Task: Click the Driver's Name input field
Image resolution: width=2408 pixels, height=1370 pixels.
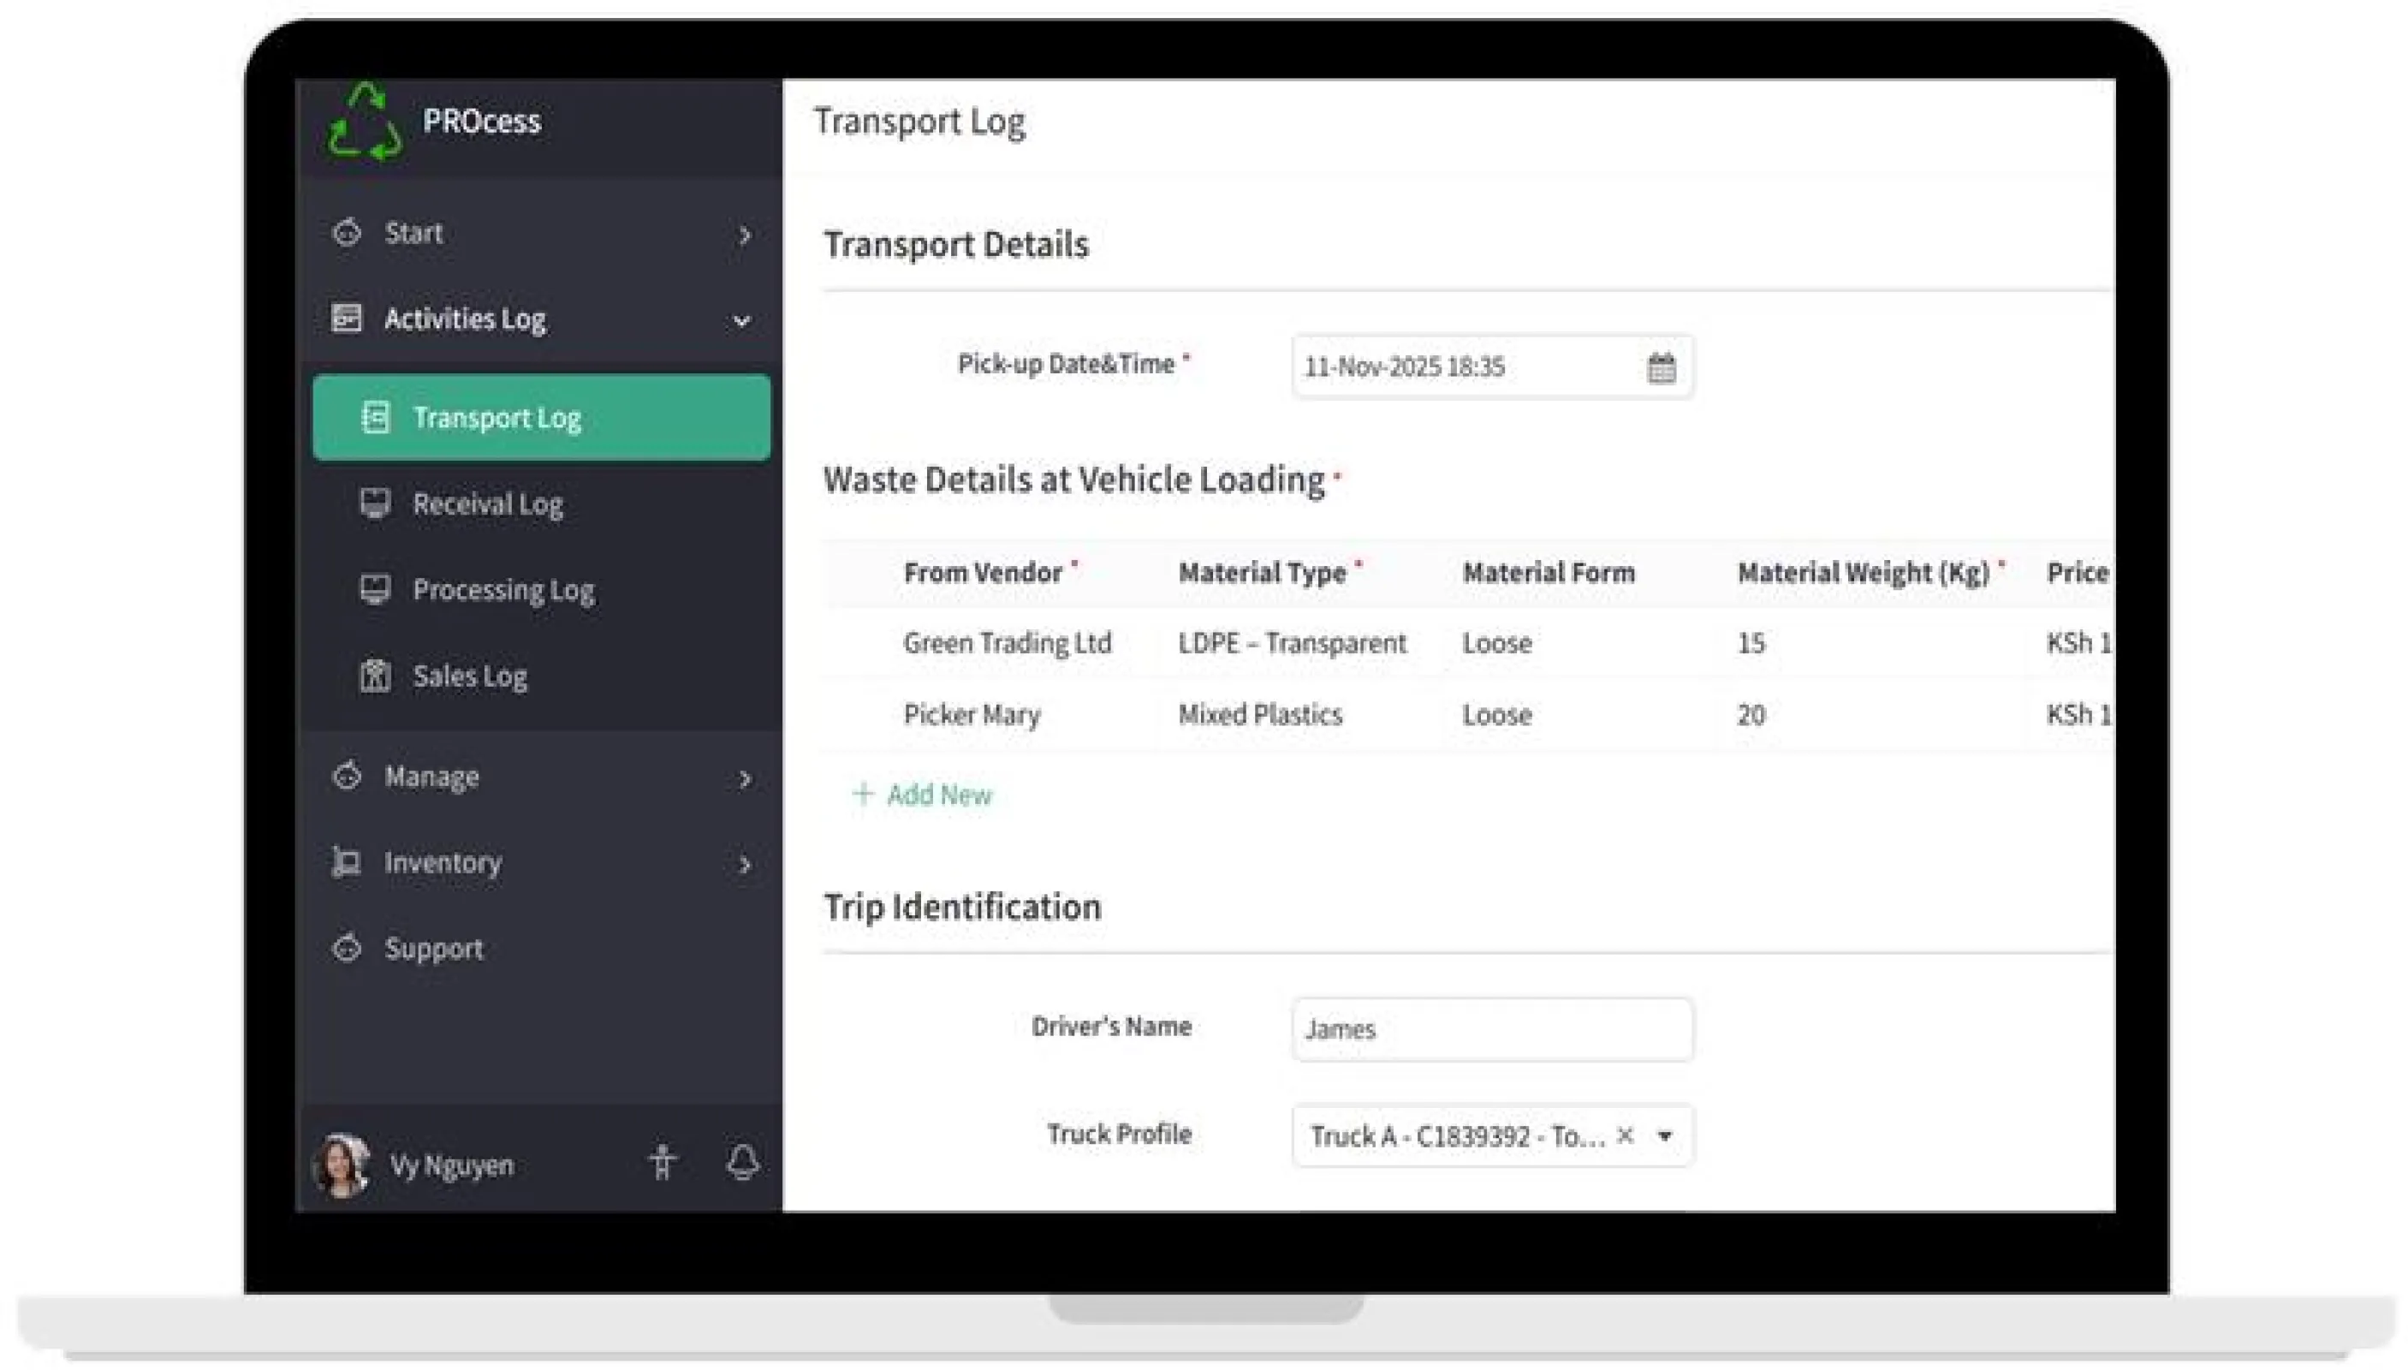Action: (x=1492, y=1029)
